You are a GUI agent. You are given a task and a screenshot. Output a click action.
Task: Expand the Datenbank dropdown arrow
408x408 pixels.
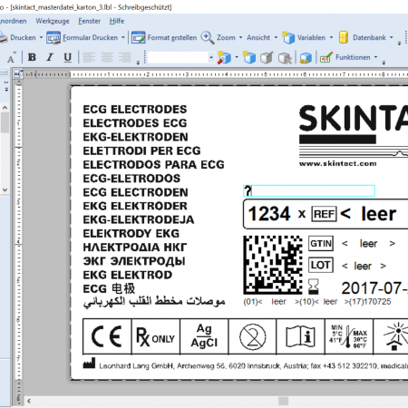click(x=391, y=38)
